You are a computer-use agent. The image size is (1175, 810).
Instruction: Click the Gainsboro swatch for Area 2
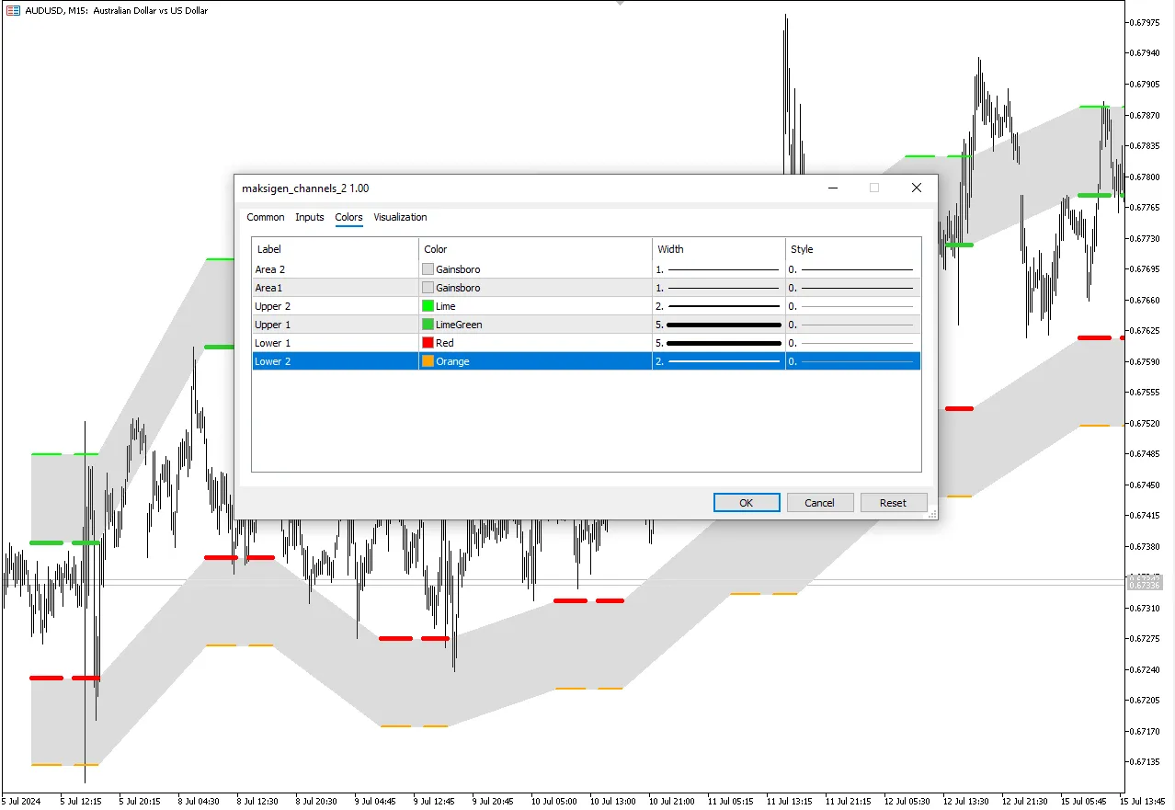click(x=428, y=269)
